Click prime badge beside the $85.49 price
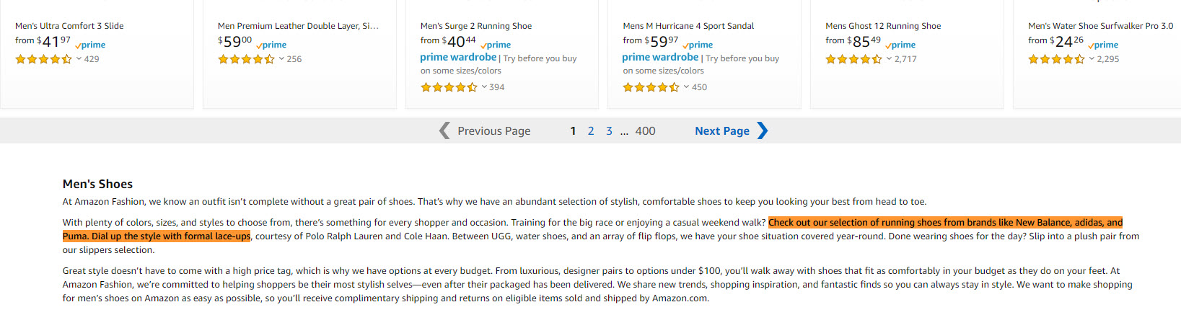 (x=900, y=45)
